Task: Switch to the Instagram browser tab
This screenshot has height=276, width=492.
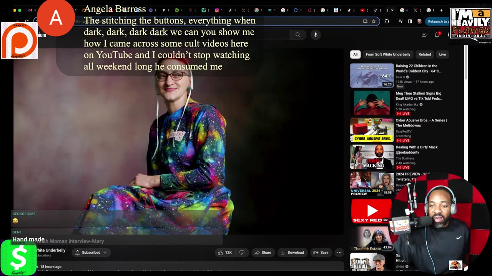Action: click(x=217, y=10)
